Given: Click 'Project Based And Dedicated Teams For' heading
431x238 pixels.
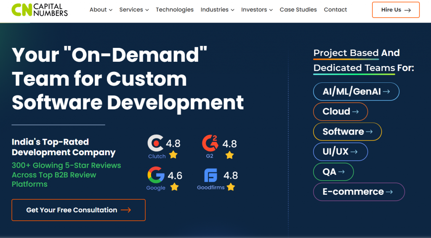Looking at the screenshot, I should coord(364,61).
